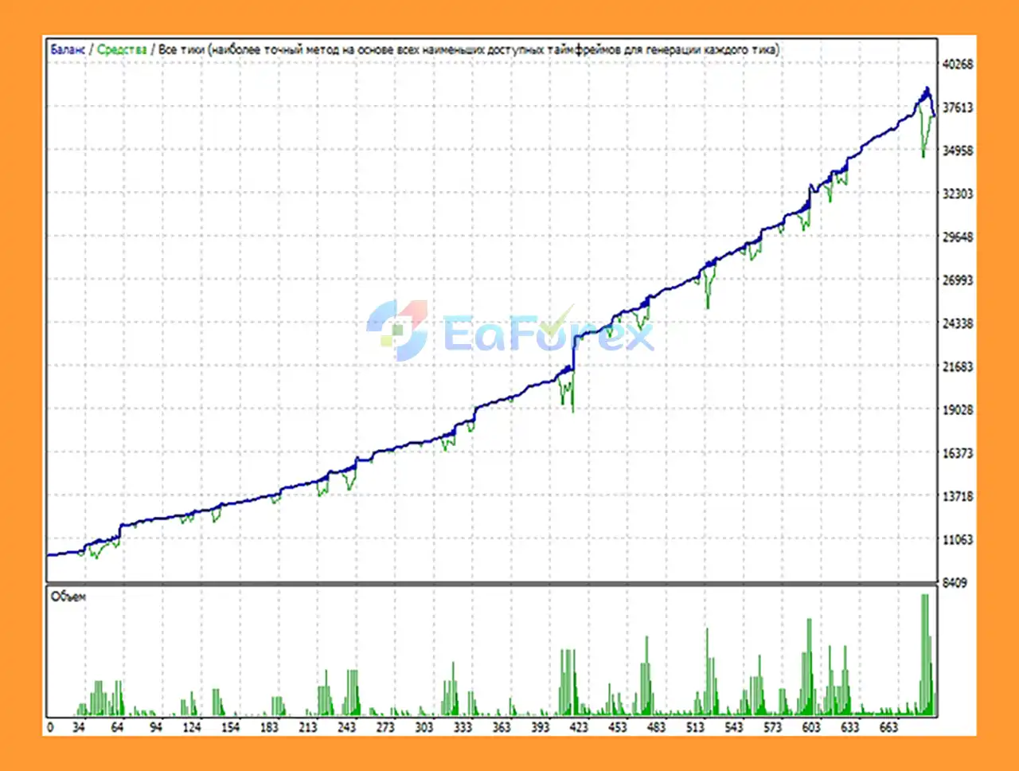Image resolution: width=1019 pixels, height=771 pixels.
Task: Click the 124 mark on the horizontal axis
Action: (x=192, y=727)
